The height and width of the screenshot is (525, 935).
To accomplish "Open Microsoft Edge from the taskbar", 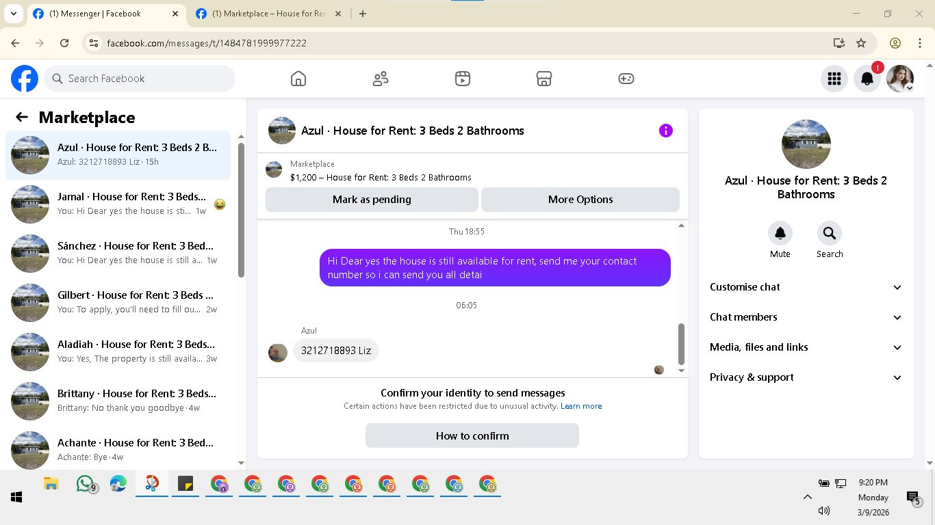I will pyautogui.click(x=118, y=484).
